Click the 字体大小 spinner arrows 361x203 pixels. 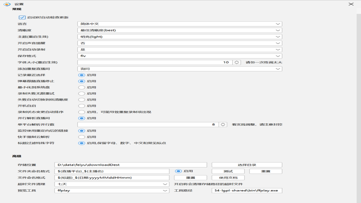click(x=237, y=62)
